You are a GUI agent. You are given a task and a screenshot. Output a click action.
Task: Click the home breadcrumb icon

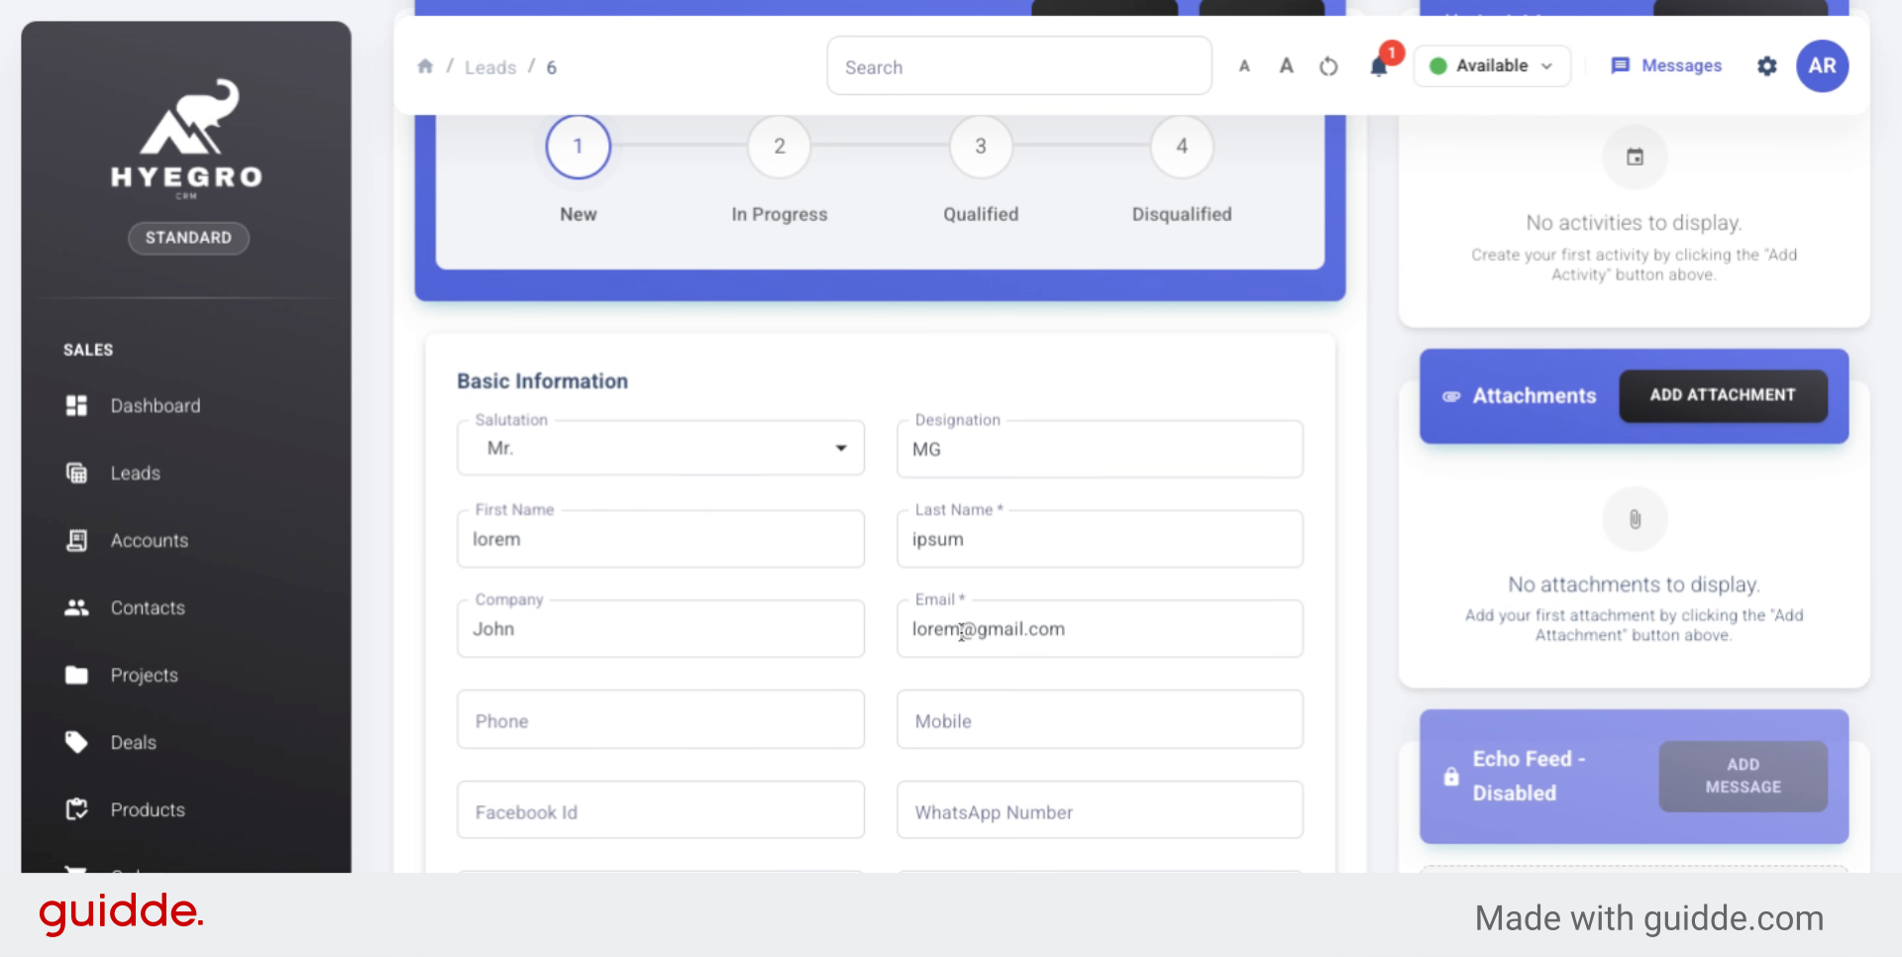click(425, 66)
